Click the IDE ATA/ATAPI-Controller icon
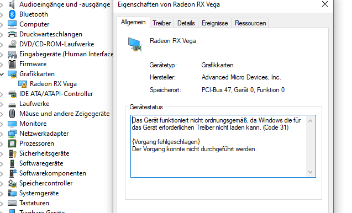Viewport: 352px width, 213px height. (12, 94)
